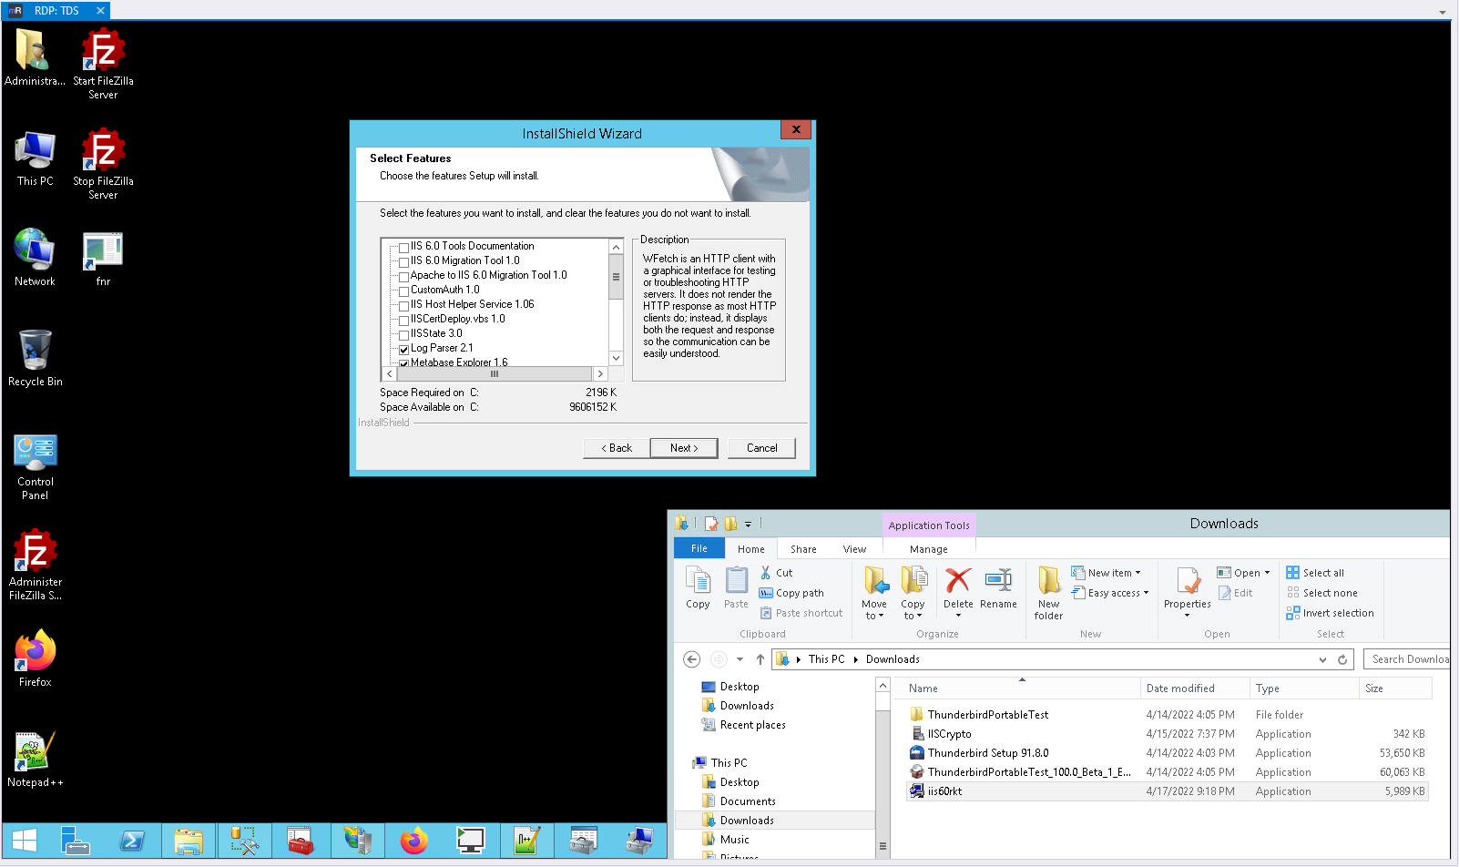This screenshot has height=867, width=1459.
Task: Click Next in InstallShield Wizard
Action: click(684, 448)
